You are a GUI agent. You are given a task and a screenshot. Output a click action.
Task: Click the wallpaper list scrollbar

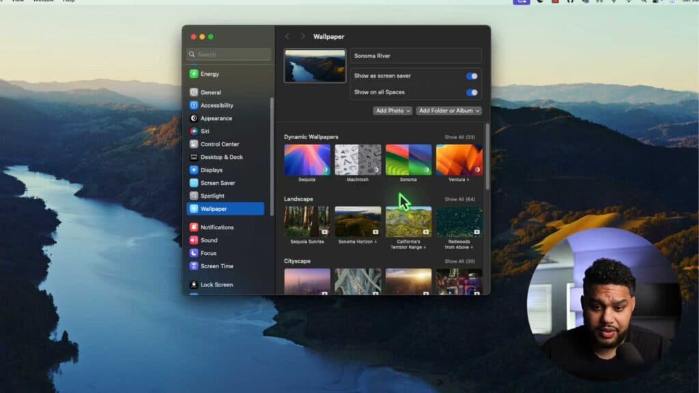coord(487,156)
